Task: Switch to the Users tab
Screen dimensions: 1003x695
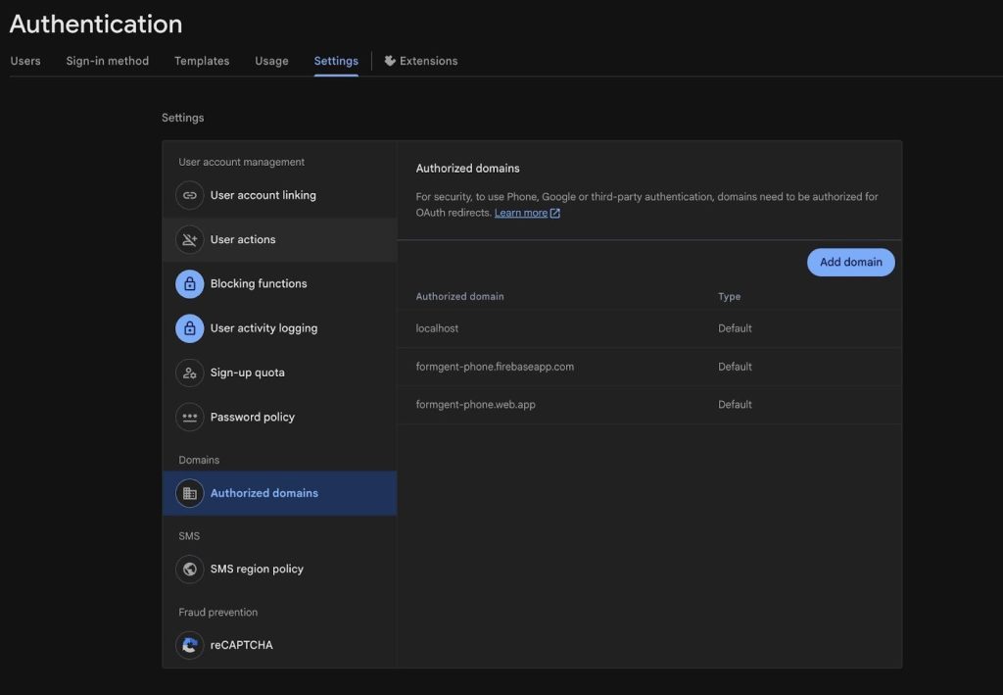Action: [25, 61]
